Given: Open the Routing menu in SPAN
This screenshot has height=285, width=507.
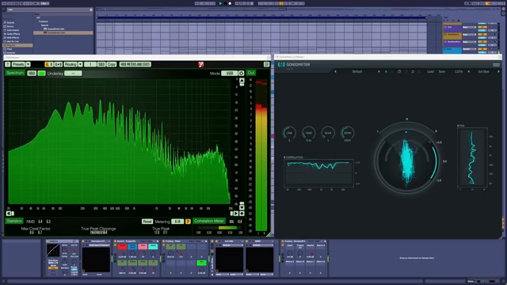Looking at the screenshot, I should (71, 64).
